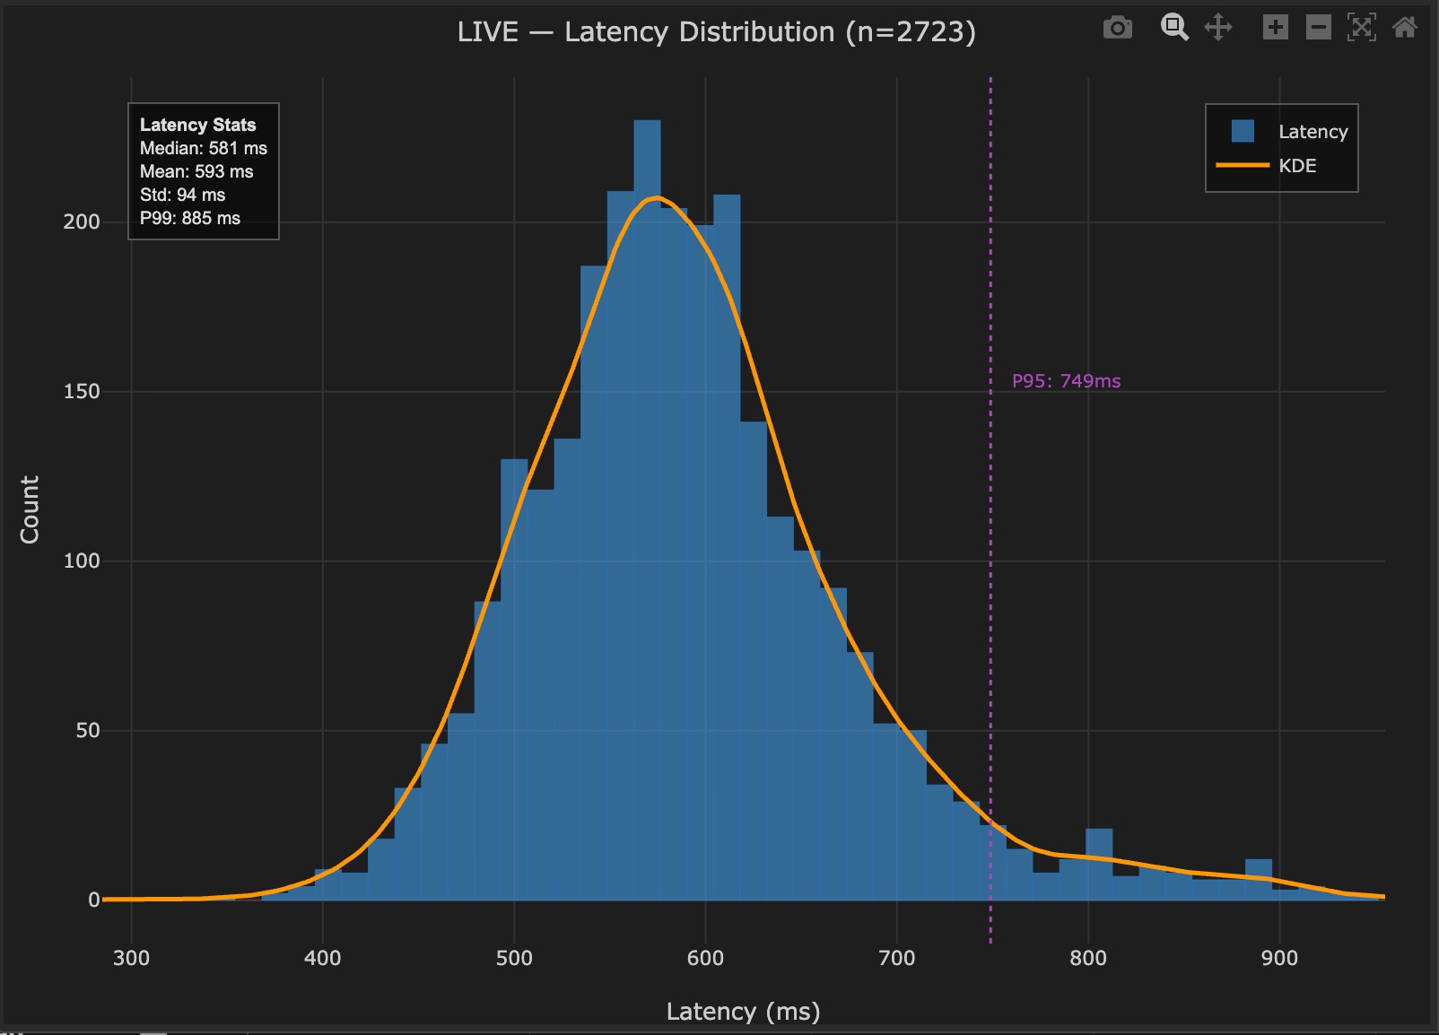1439x1035 pixels.
Task: Click the Latency (ms) axis label
Action: point(743,1011)
